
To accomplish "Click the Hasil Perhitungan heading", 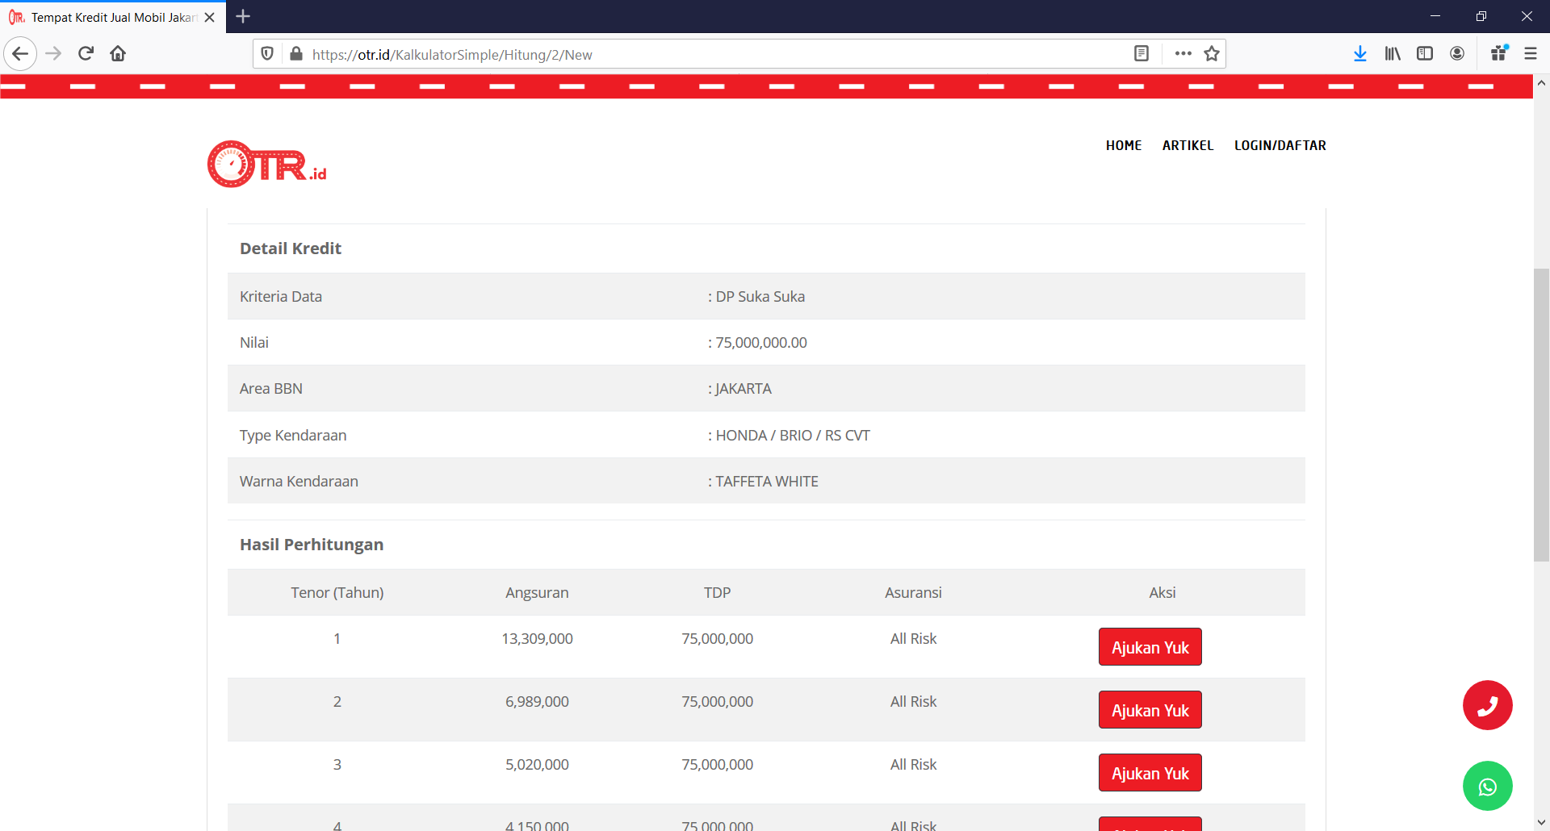I will [x=312, y=545].
